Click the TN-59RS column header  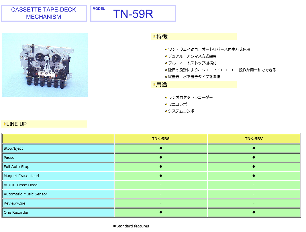click(161, 139)
